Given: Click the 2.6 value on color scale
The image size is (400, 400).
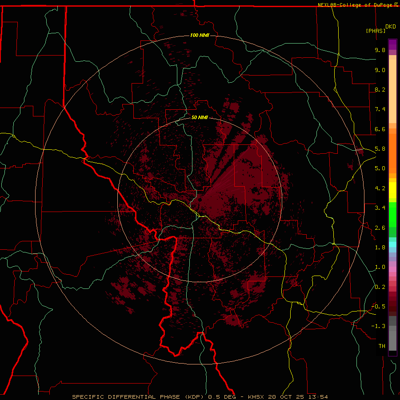Looking at the screenshot, I should pos(380,228).
